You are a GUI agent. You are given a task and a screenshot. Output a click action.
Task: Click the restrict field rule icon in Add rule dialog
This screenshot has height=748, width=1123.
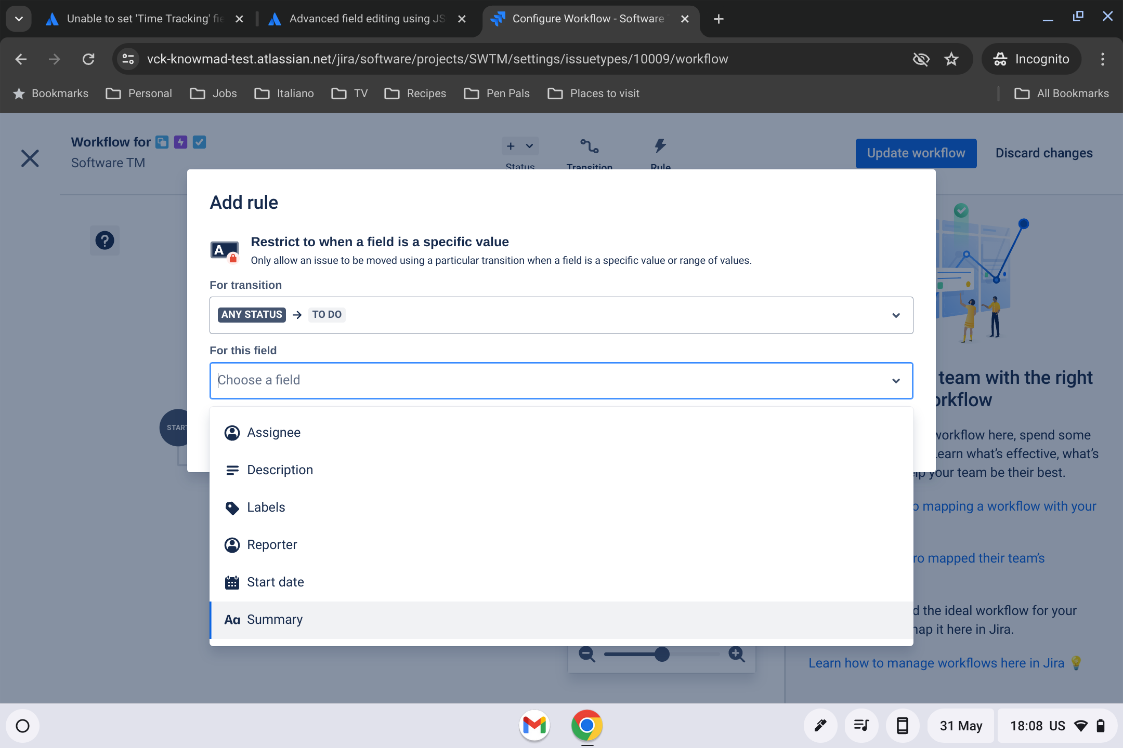(x=224, y=251)
